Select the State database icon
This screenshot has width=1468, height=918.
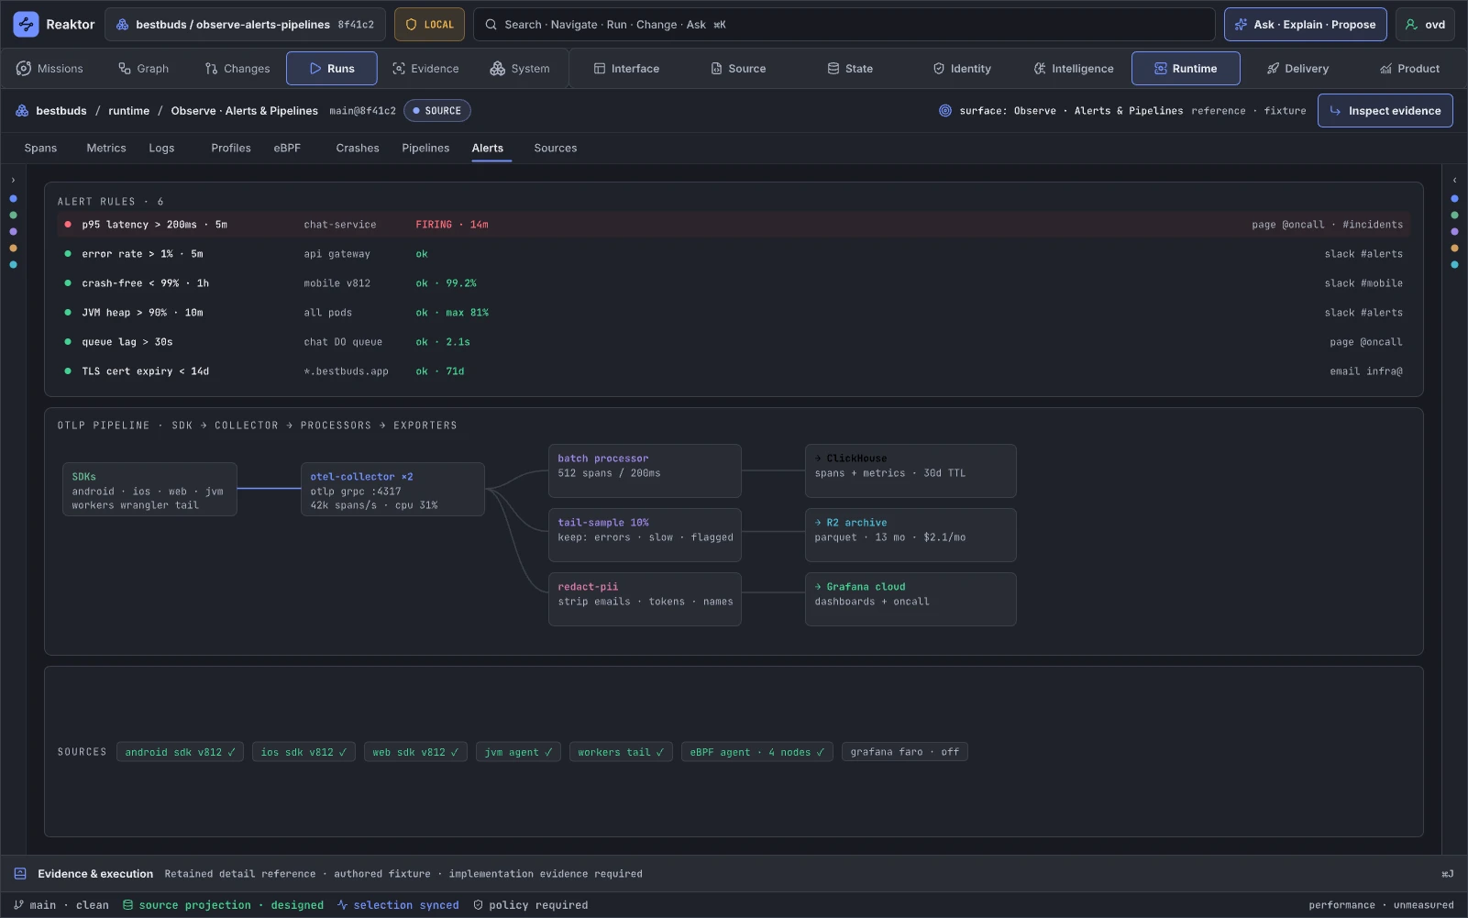point(833,69)
